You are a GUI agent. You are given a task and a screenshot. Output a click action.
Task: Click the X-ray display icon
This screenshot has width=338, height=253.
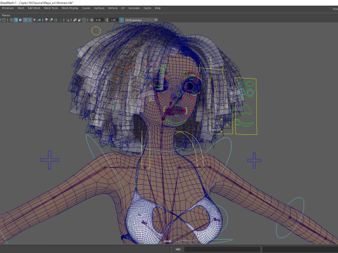pos(75,20)
